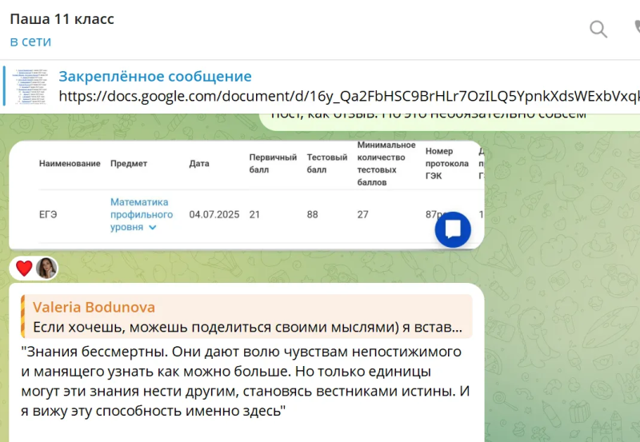Click the reactor's avatar photo
640x442 pixels.
click(x=46, y=269)
